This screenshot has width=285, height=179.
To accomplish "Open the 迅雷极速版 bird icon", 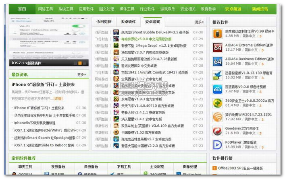I will pyautogui.click(x=218, y=75).
